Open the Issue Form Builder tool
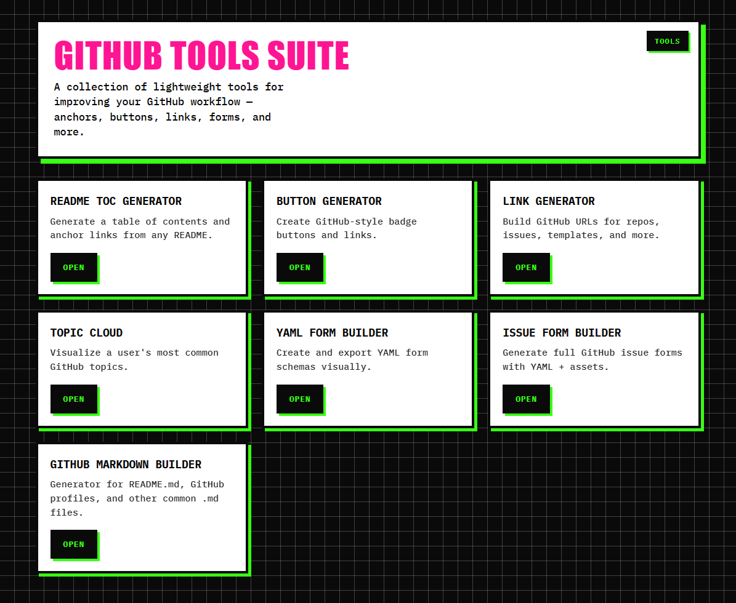Image resolution: width=736 pixels, height=603 pixels. pos(525,399)
